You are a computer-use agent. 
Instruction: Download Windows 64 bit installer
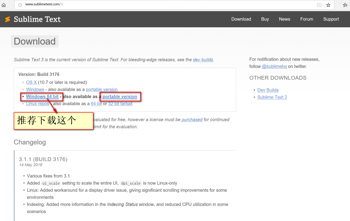[x=42, y=96]
